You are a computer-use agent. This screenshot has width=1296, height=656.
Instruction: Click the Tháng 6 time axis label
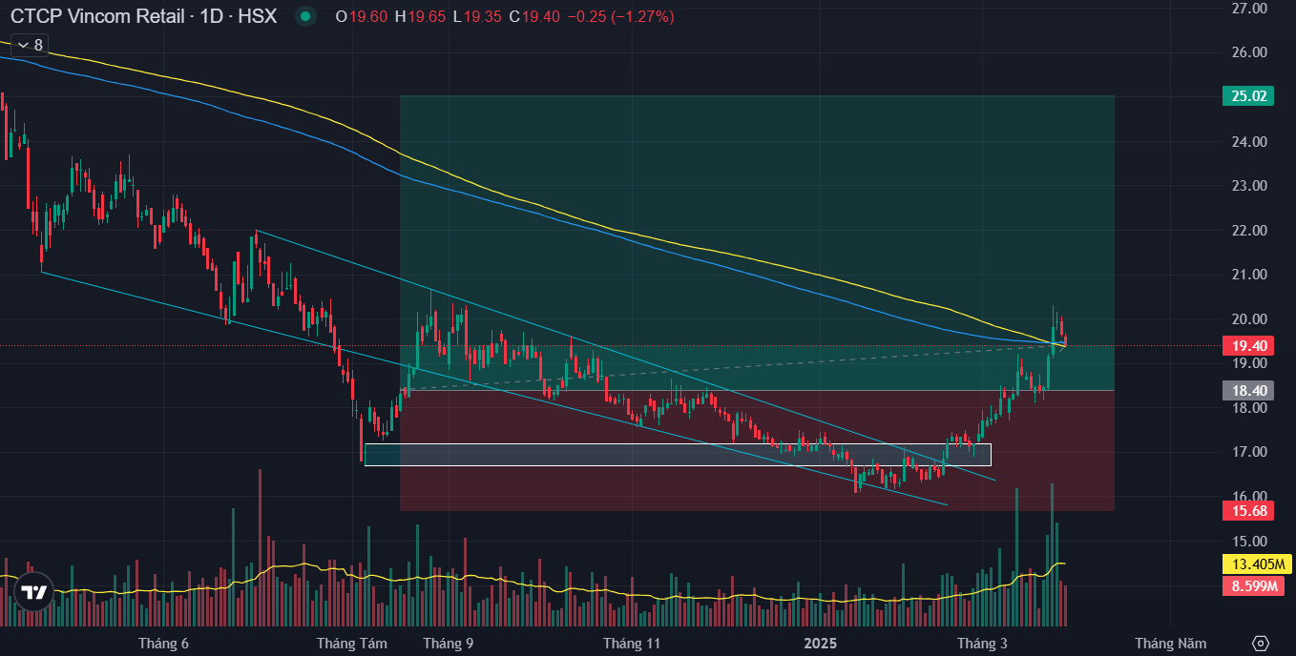click(163, 644)
